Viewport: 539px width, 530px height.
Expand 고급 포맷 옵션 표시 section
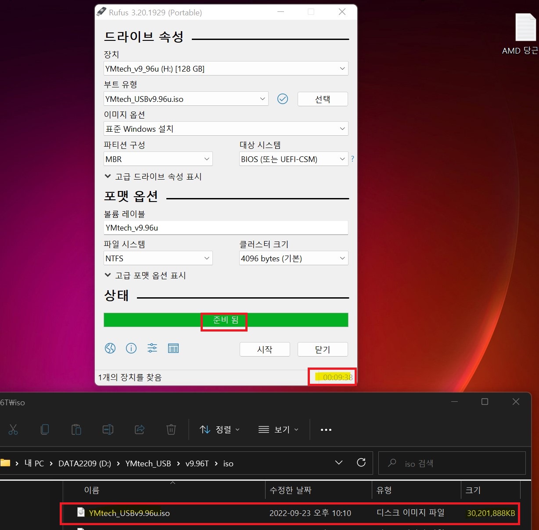point(145,275)
